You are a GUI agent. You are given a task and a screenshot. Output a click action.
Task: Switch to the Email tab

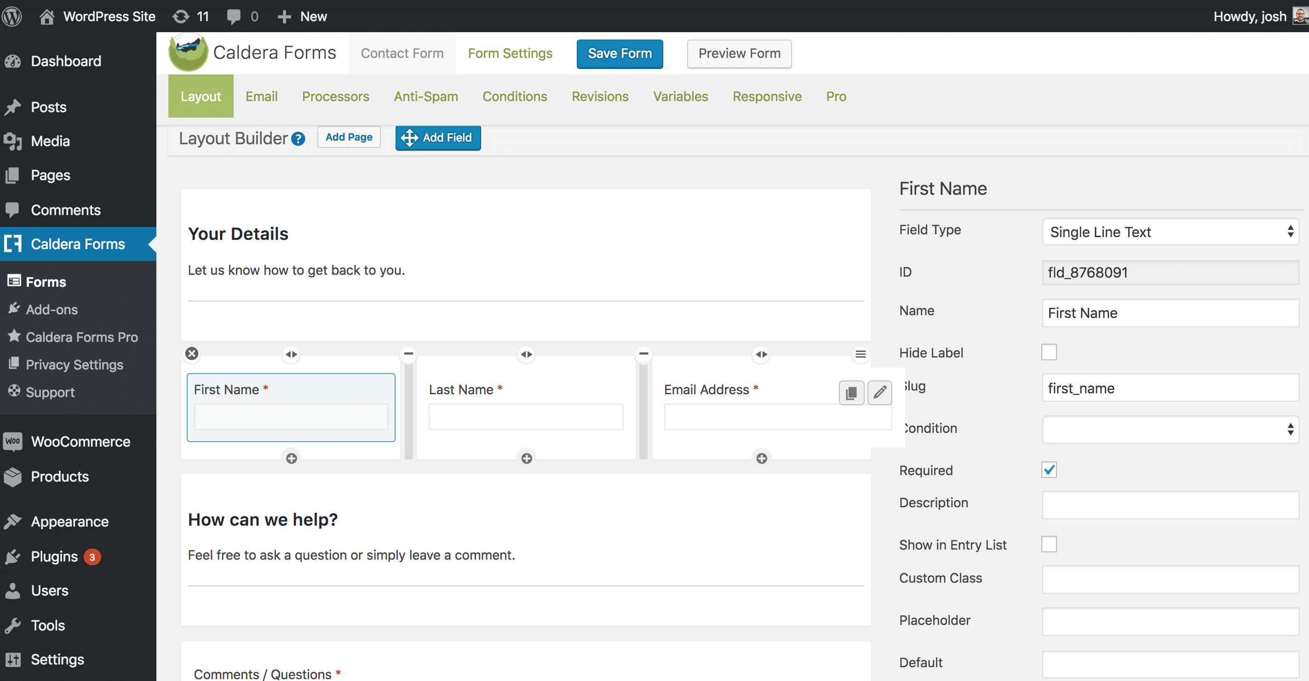click(x=262, y=96)
